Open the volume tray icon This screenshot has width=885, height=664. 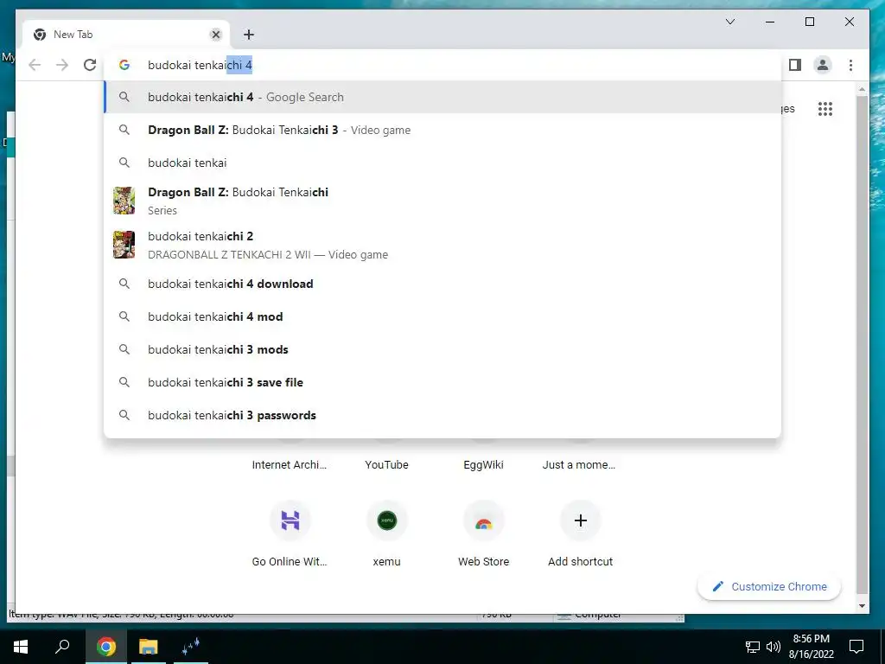(774, 647)
